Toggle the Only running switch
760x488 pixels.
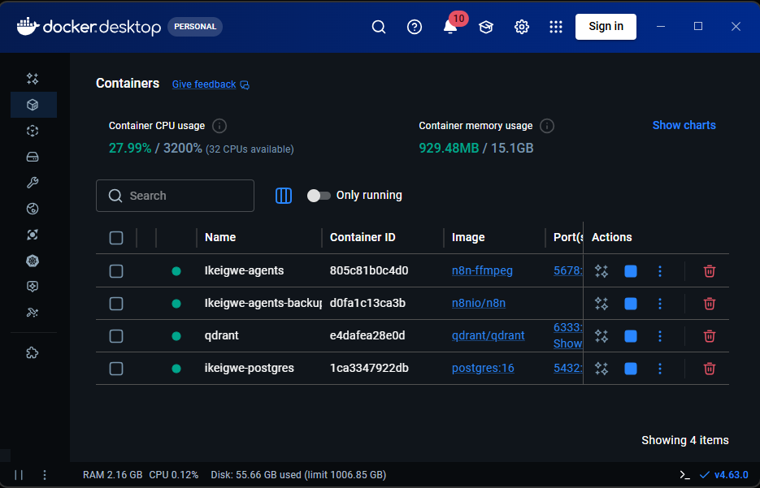click(319, 196)
